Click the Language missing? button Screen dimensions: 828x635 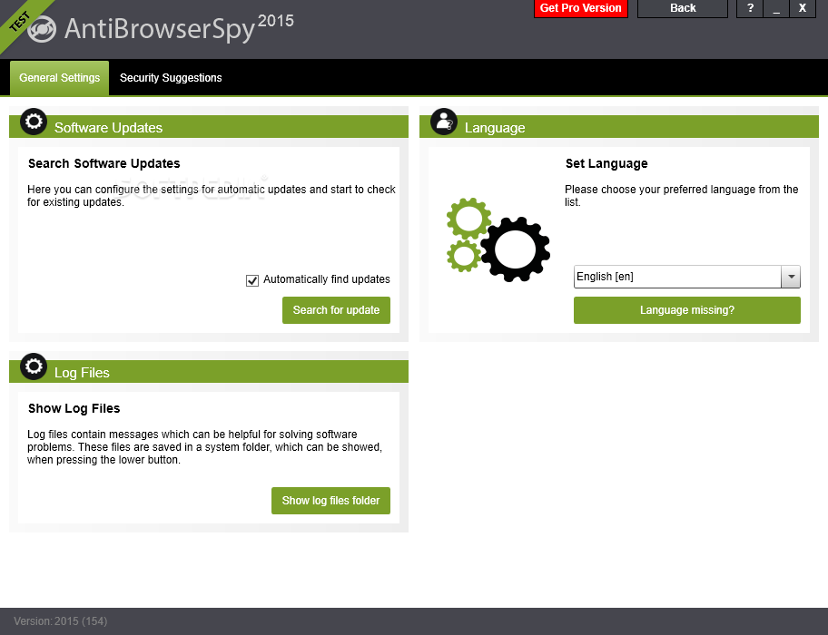(687, 310)
